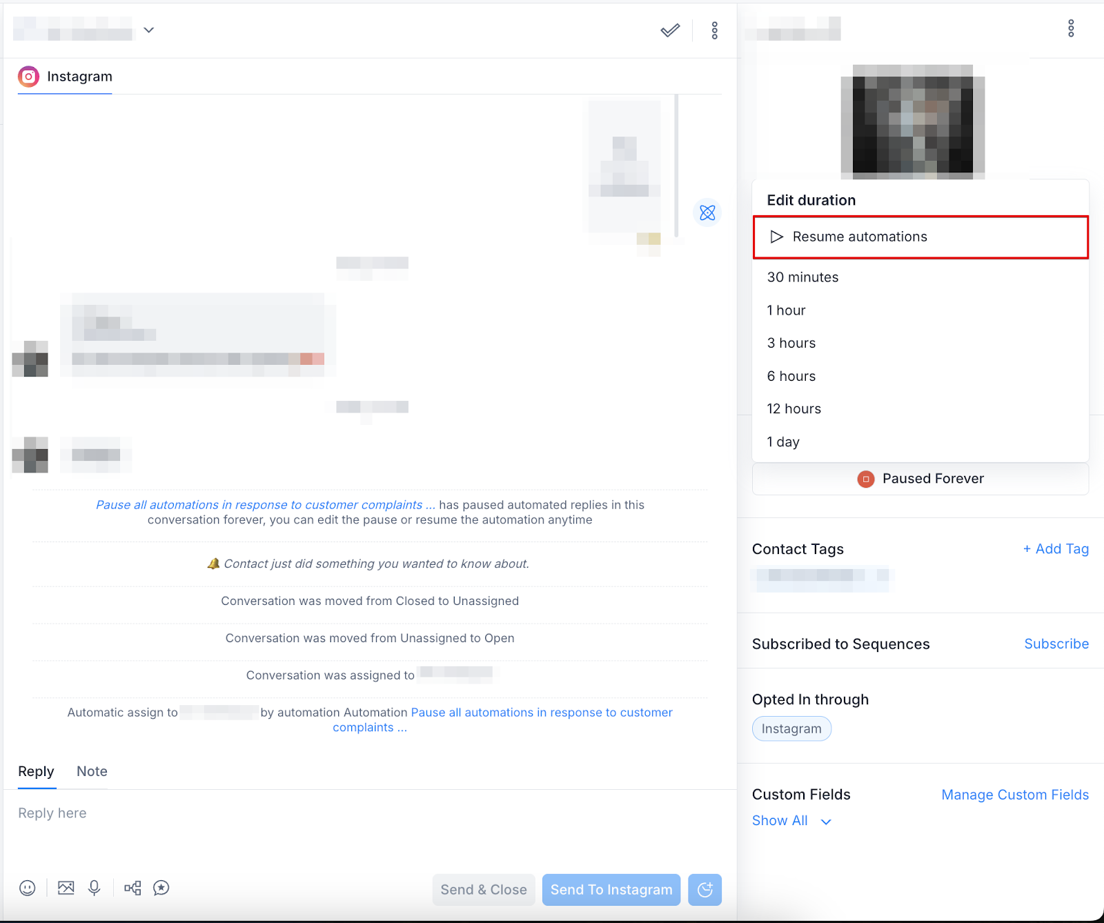Click the blue atom AI assistant icon
Viewport: 1104px width, 923px height.
tap(707, 212)
